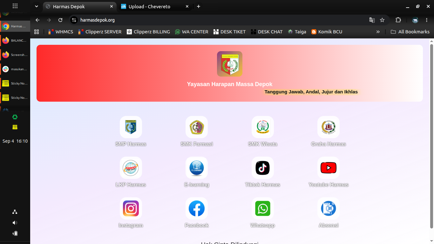Open the Instagram icon
The height and width of the screenshot is (244, 434).
click(131, 208)
